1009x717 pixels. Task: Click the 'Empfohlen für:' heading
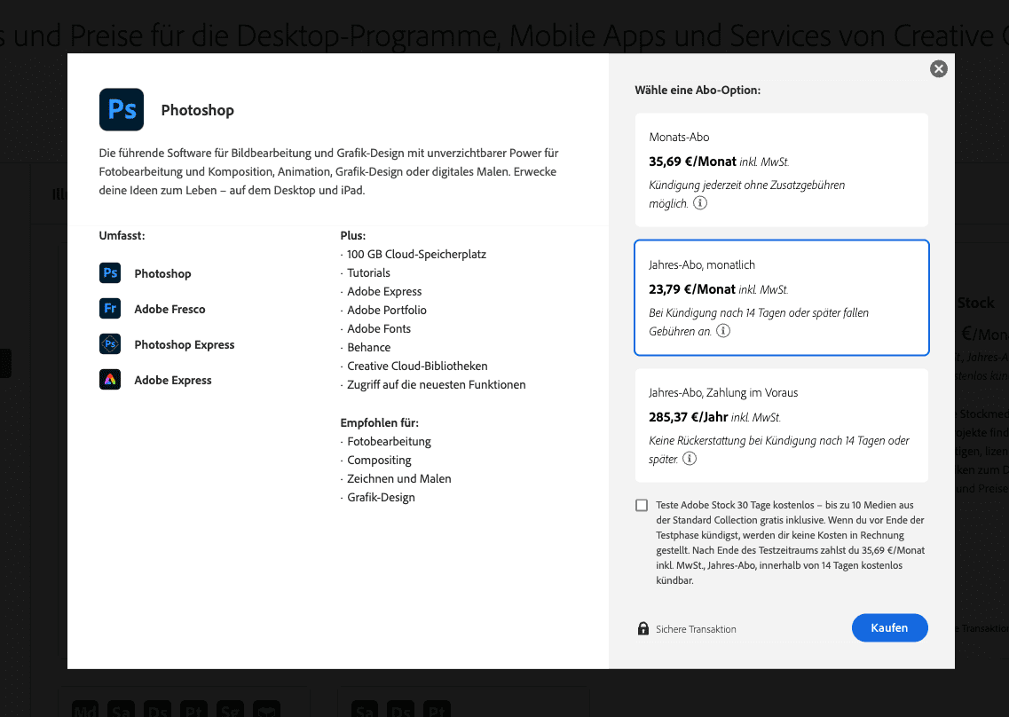[x=379, y=423]
